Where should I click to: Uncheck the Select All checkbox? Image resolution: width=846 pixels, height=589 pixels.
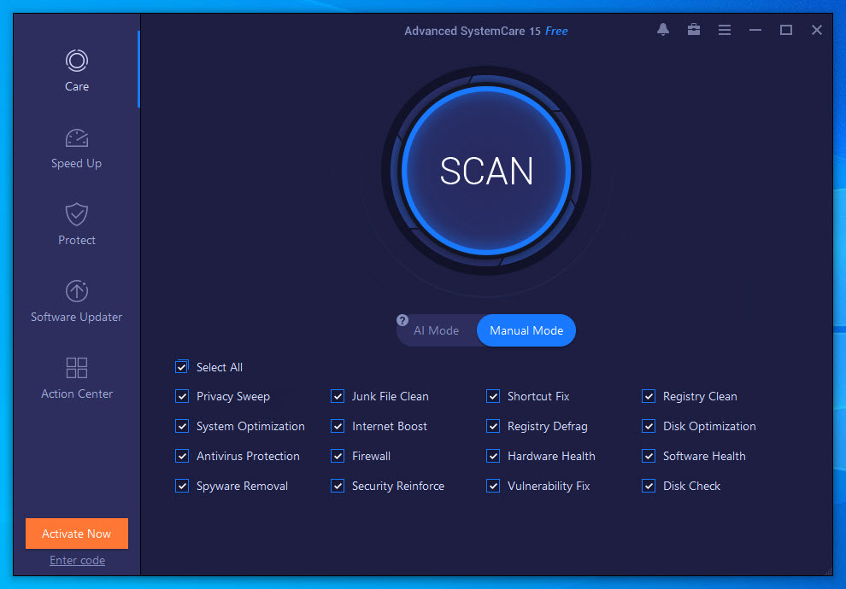click(x=182, y=367)
